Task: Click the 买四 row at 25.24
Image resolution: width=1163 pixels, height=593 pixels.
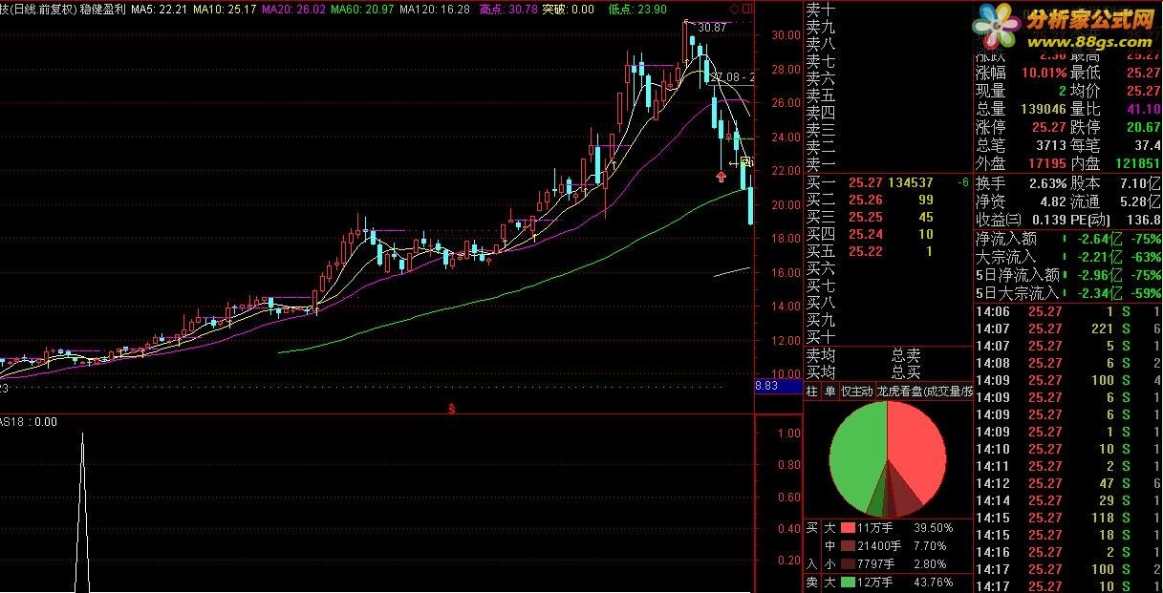Action: coord(888,234)
